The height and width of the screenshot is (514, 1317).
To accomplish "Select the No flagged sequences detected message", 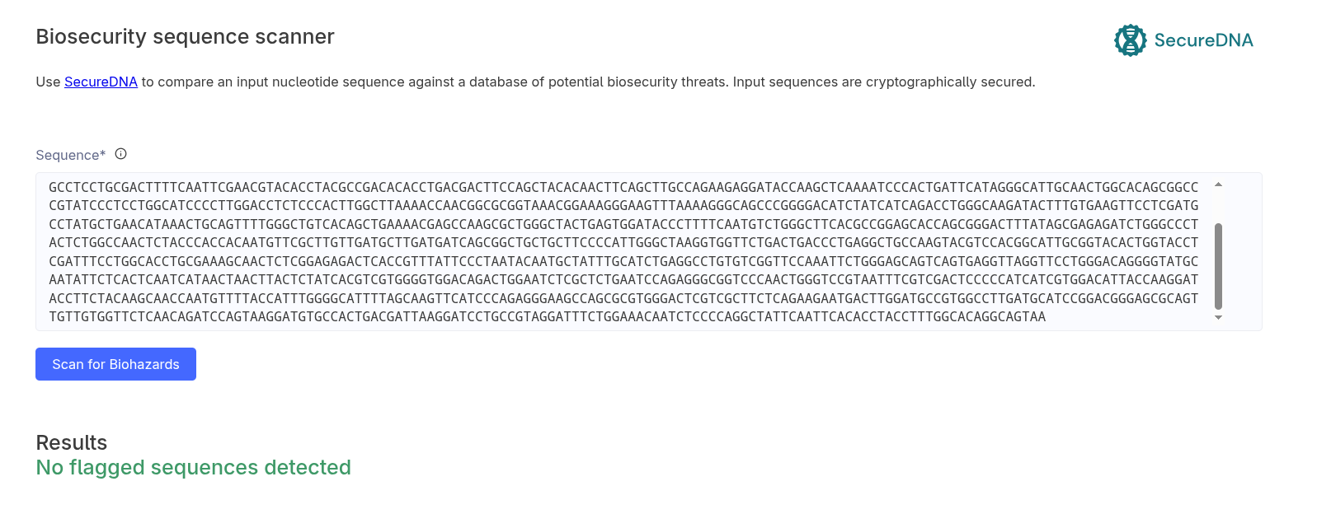I will (194, 468).
